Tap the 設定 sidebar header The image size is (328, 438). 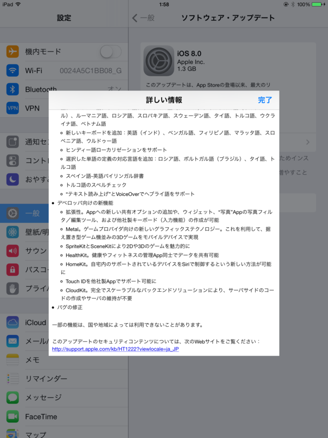(x=64, y=18)
